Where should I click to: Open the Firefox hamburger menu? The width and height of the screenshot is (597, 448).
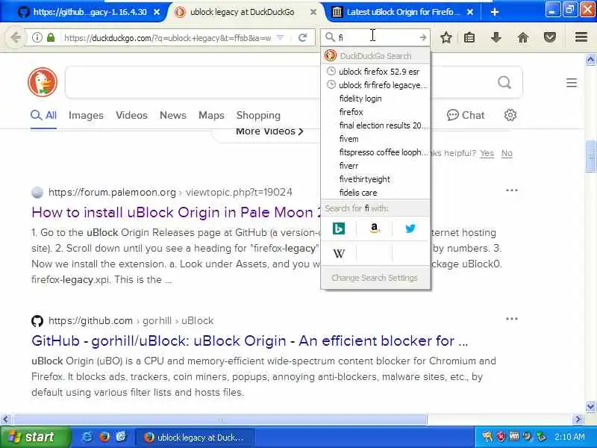click(x=581, y=37)
